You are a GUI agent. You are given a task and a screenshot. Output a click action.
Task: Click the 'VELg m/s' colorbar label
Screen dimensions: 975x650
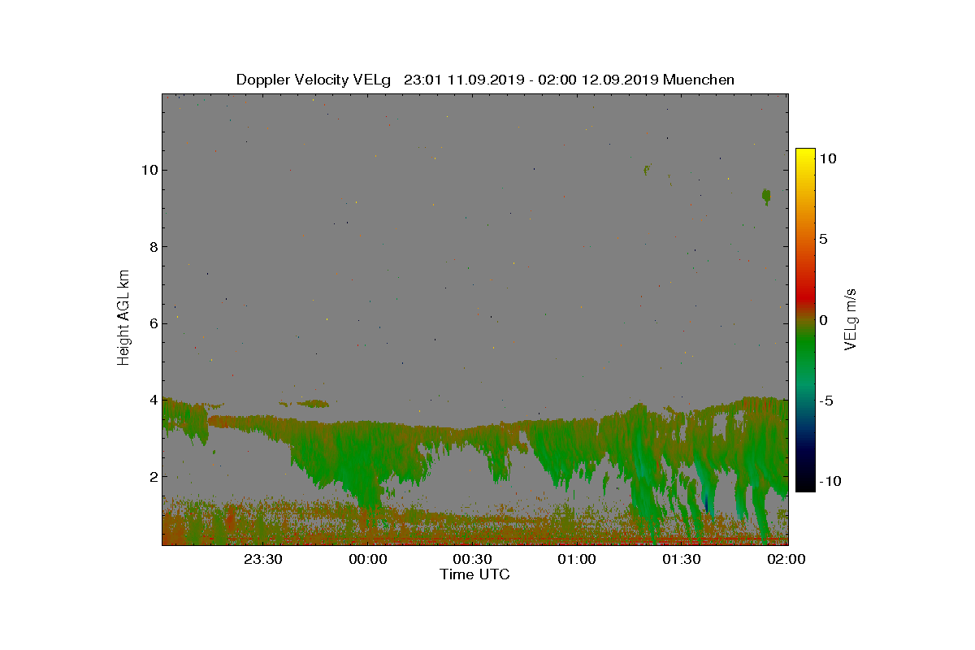point(851,319)
